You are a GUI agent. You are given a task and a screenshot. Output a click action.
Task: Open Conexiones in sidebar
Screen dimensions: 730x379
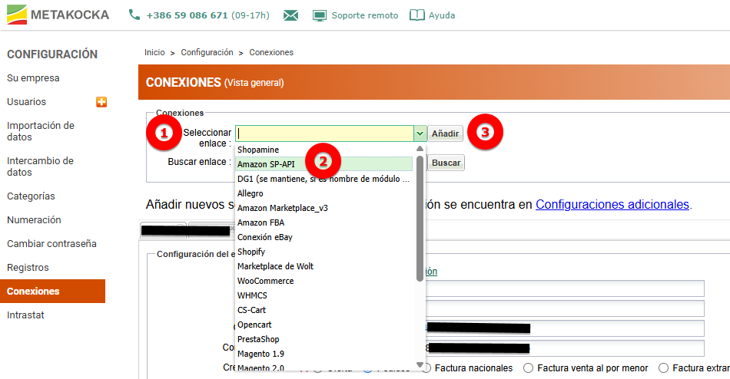52,291
